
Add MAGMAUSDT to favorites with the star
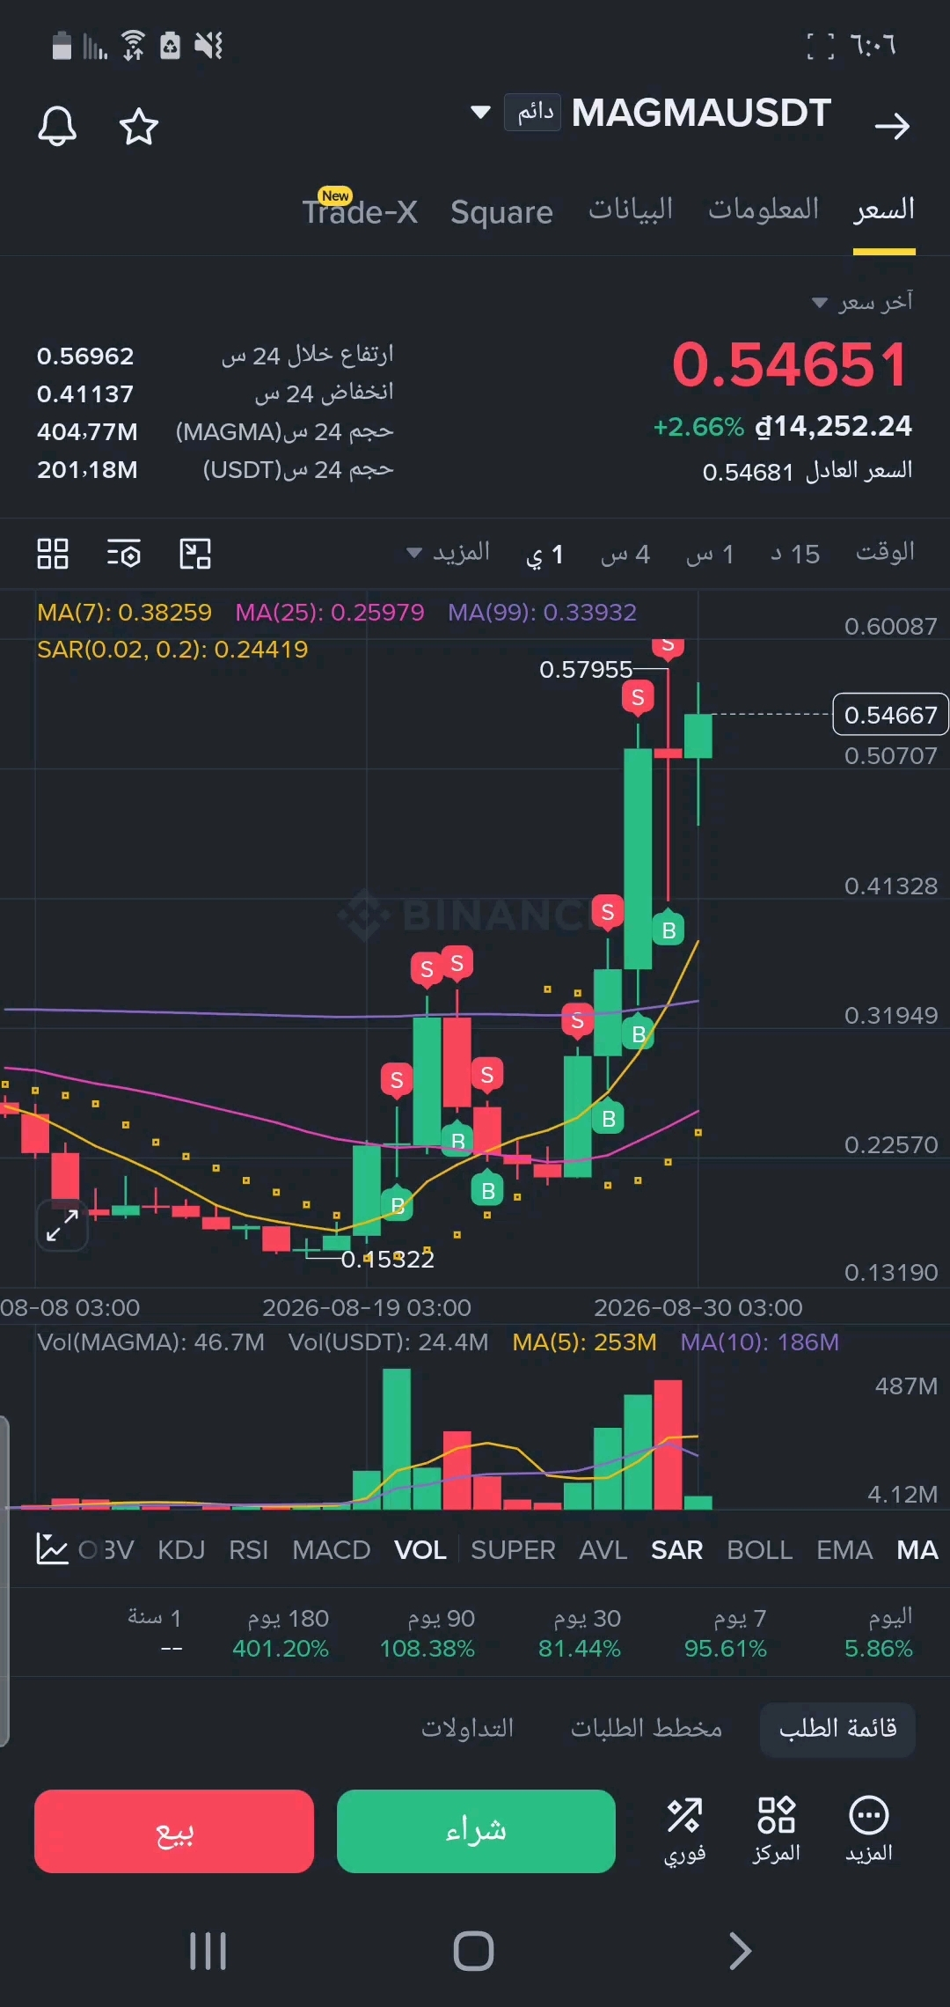139,126
